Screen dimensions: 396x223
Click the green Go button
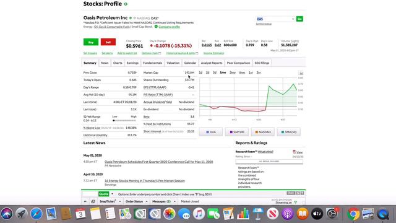(299, 19)
